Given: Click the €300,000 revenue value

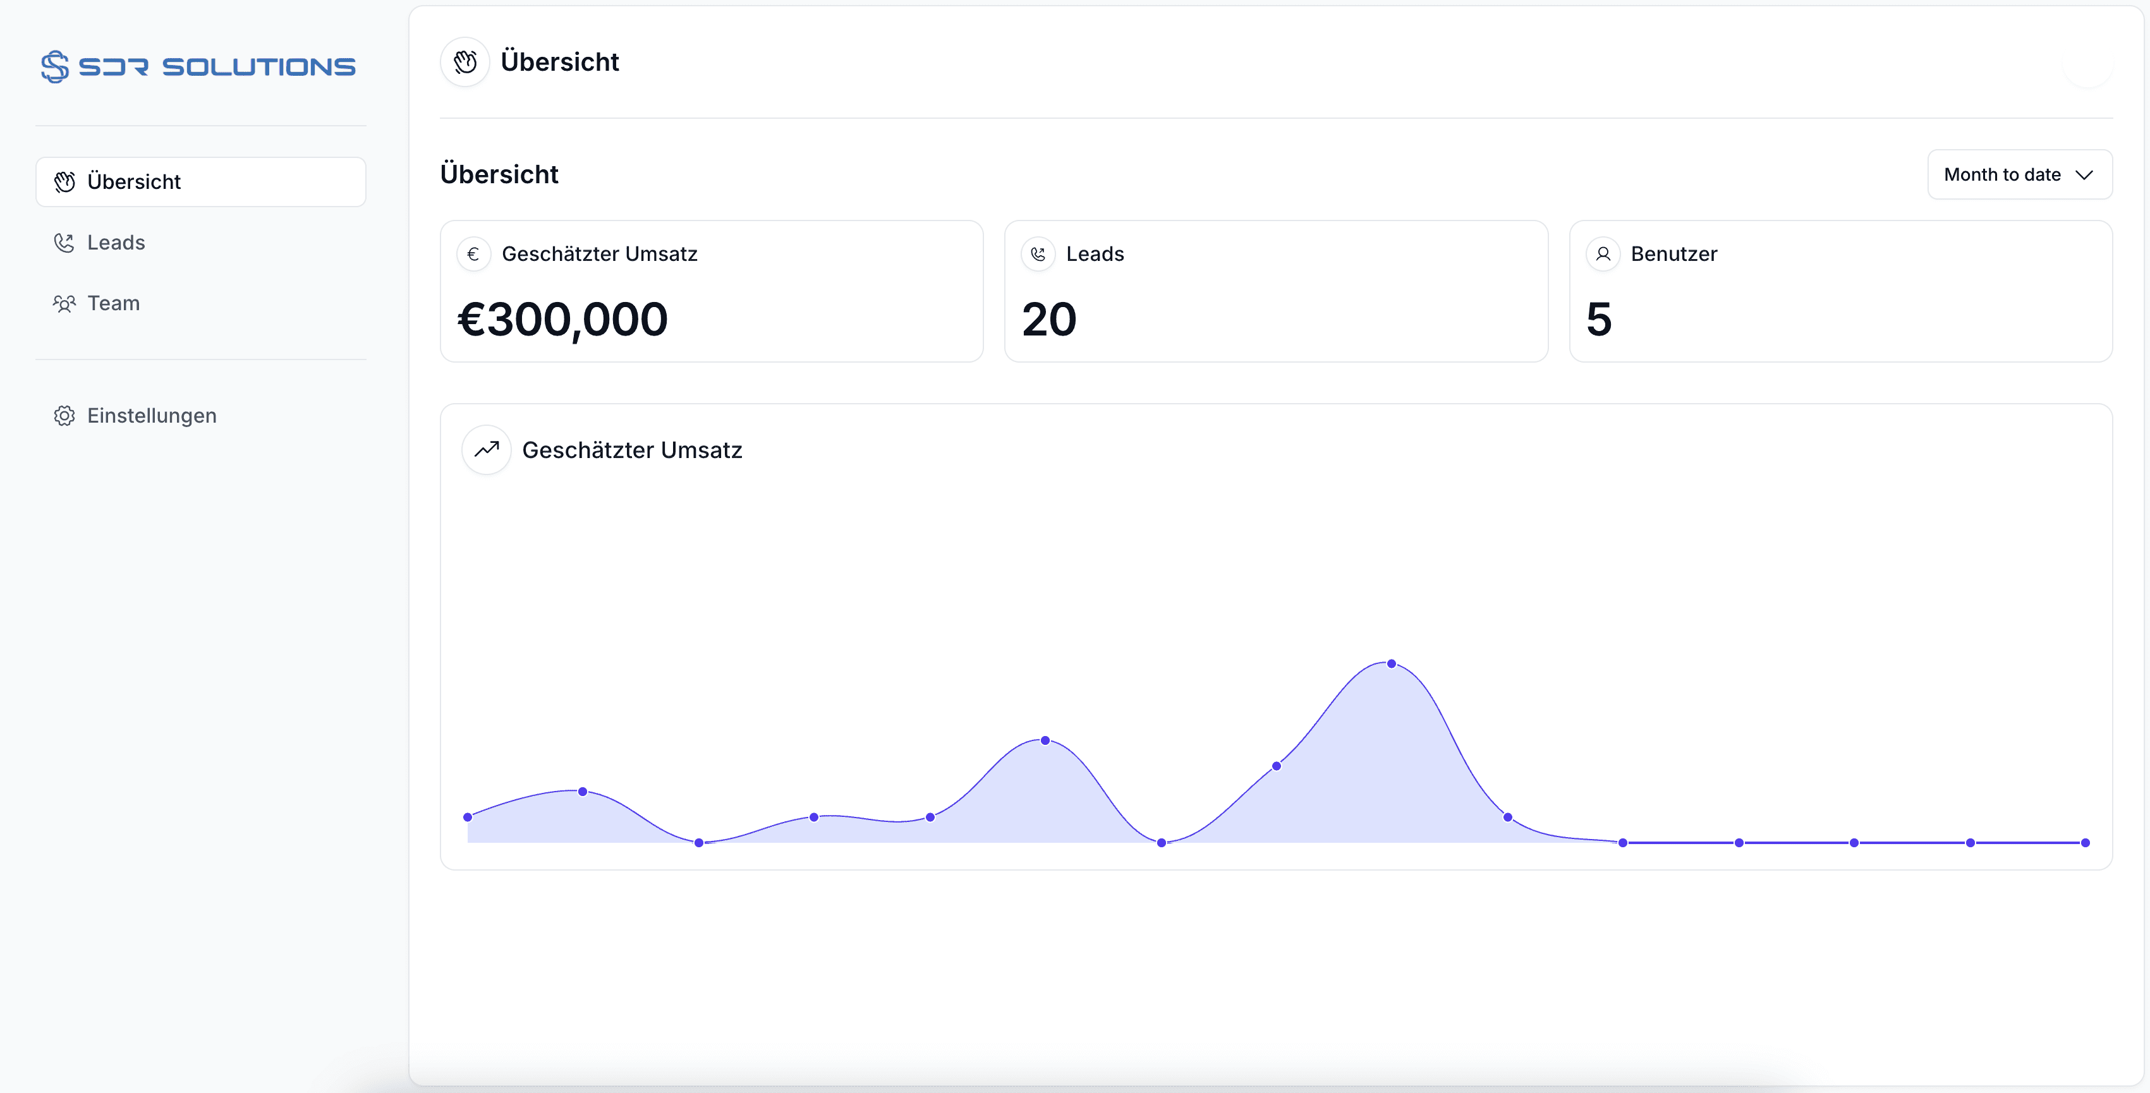Looking at the screenshot, I should pyautogui.click(x=562, y=320).
